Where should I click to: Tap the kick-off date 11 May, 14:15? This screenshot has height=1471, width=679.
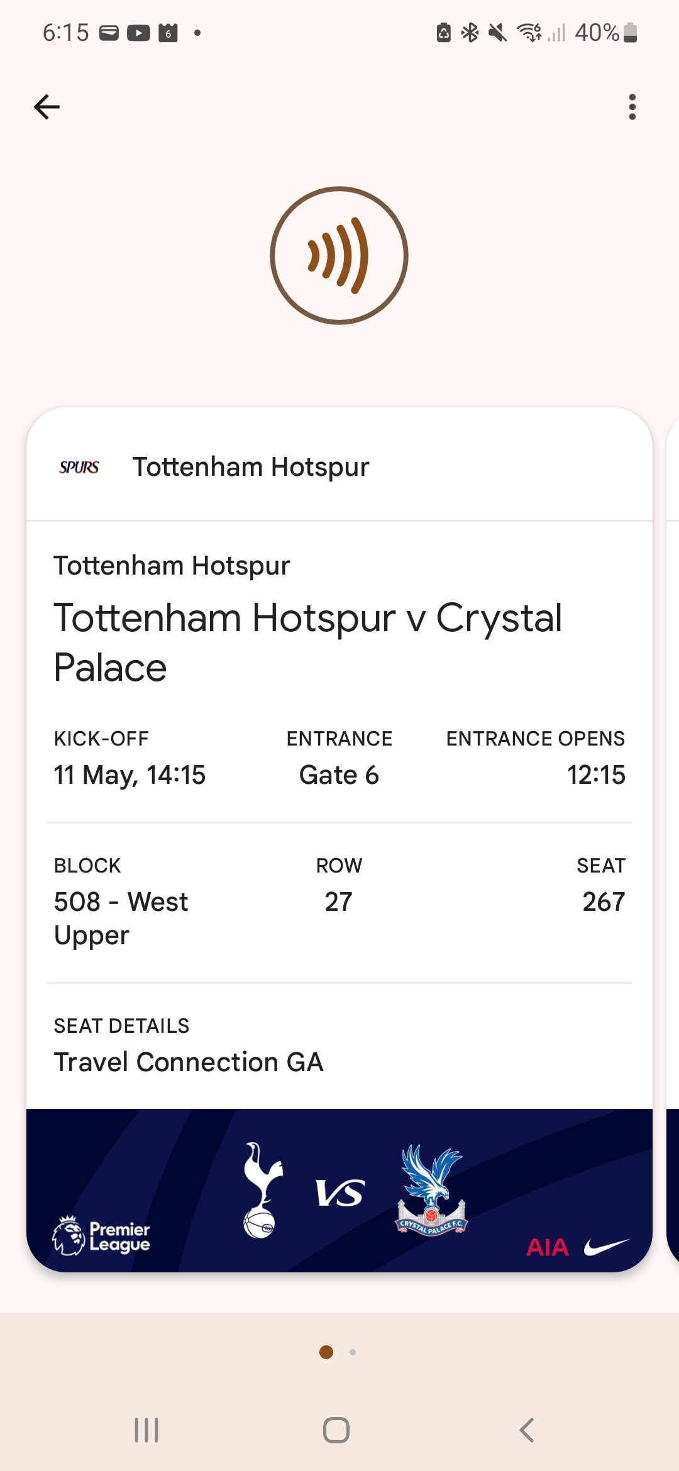click(130, 775)
